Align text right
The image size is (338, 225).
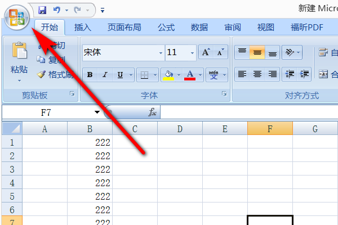coord(273,74)
